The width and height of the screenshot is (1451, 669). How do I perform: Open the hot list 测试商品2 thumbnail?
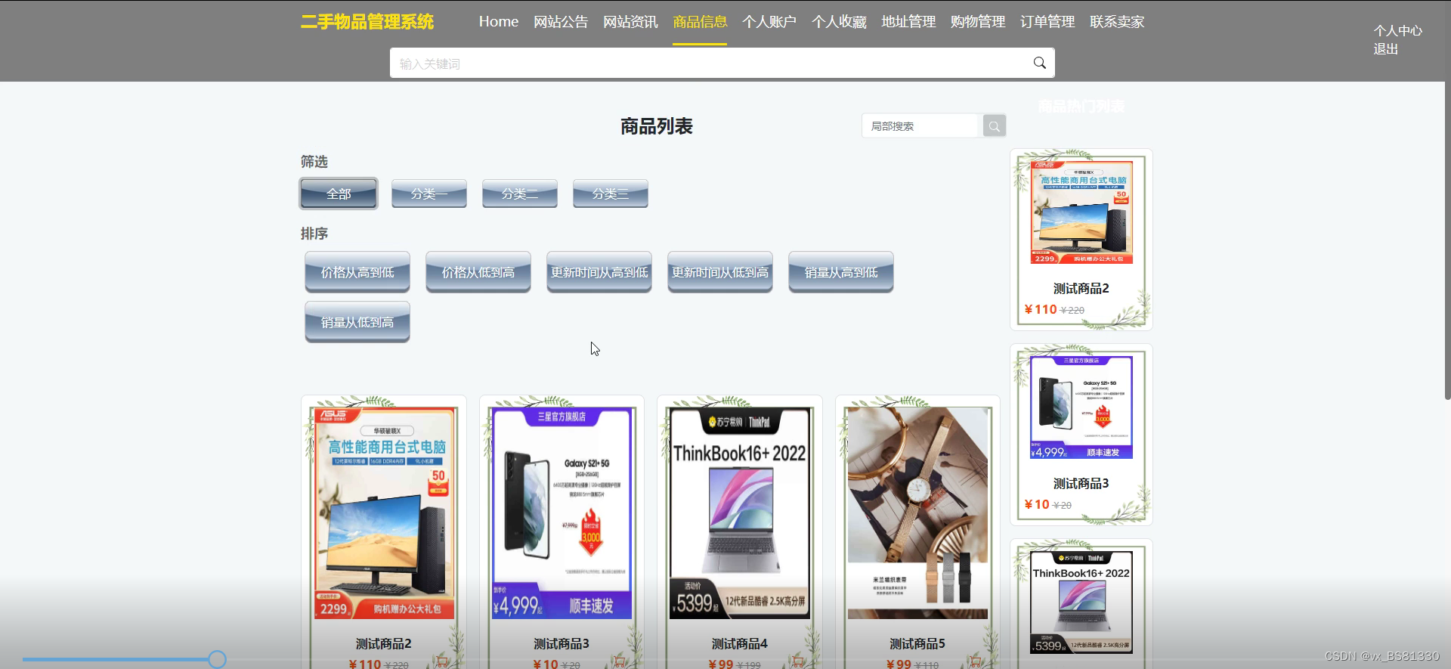pyautogui.click(x=1081, y=212)
